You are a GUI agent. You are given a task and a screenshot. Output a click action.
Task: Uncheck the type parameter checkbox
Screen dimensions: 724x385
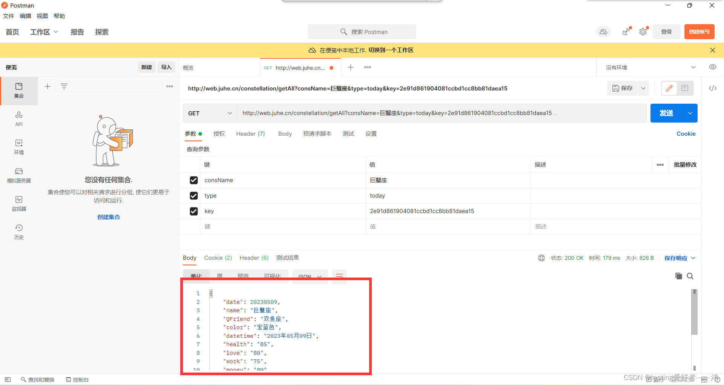(194, 196)
